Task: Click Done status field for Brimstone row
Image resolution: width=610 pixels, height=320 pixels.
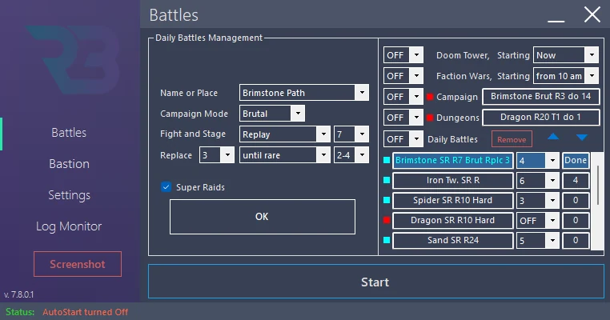Action: [576, 160]
